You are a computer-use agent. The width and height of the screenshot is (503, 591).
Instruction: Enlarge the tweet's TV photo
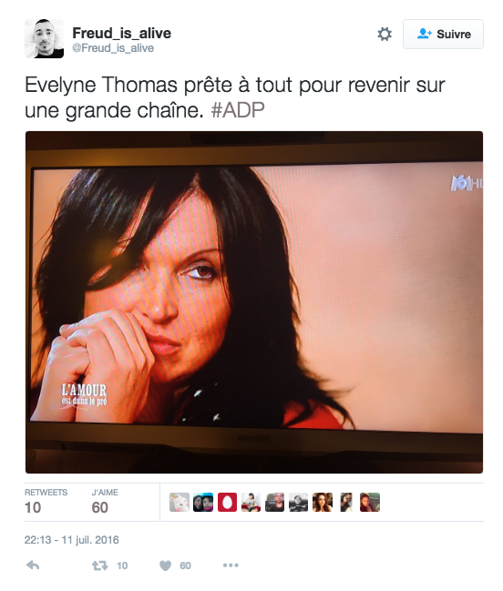[x=254, y=302]
